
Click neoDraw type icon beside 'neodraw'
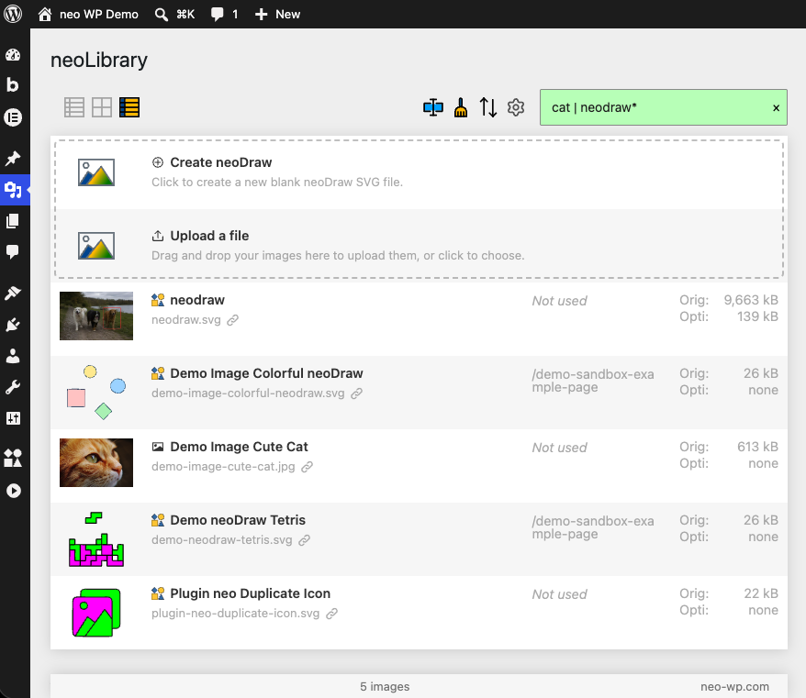point(158,300)
